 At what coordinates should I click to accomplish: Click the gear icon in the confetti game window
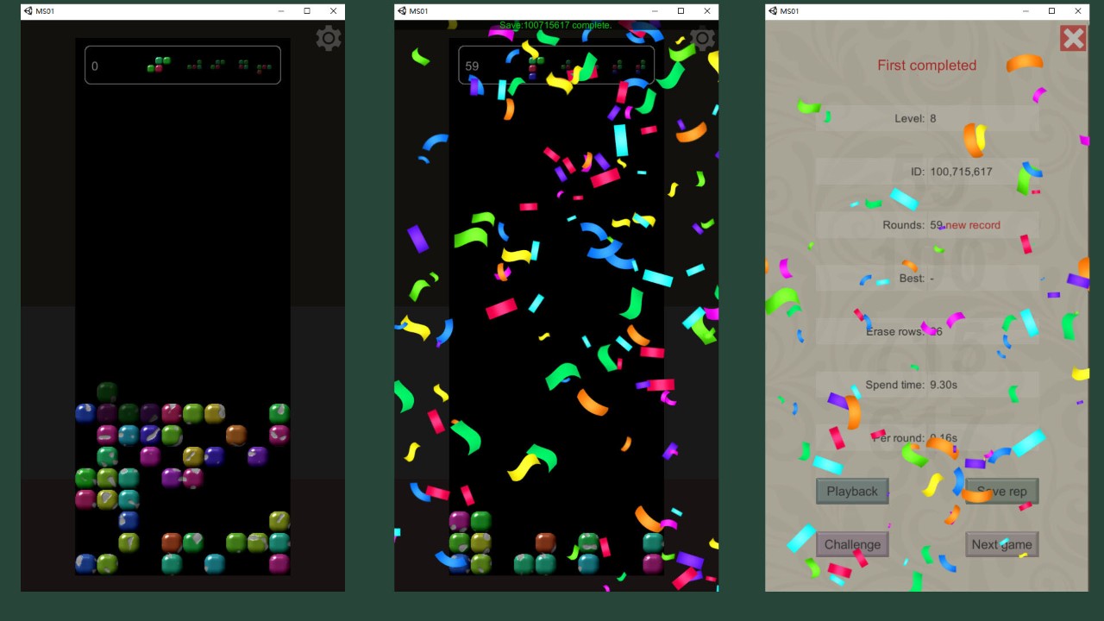[x=702, y=39]
